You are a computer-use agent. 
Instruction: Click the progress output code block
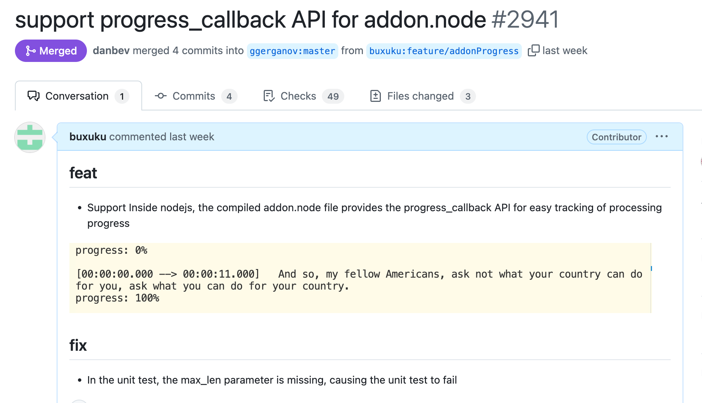[x=360, y=278]
